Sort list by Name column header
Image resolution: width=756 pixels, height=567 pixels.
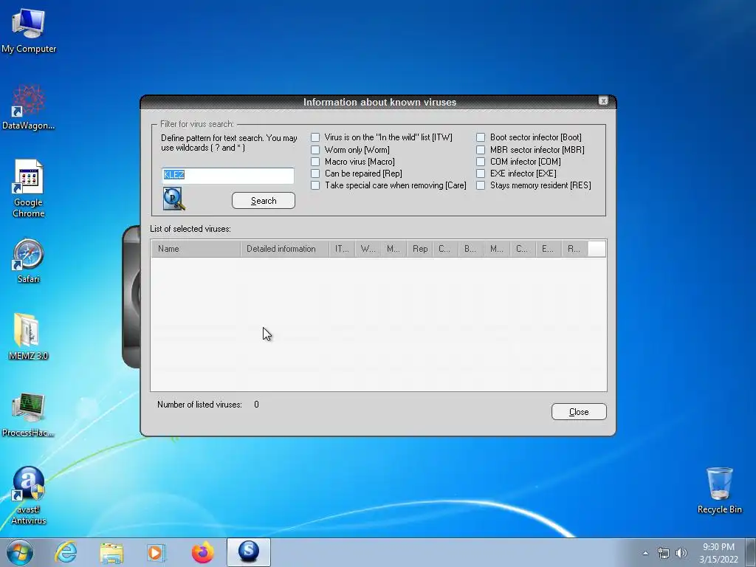pos(196,249)
